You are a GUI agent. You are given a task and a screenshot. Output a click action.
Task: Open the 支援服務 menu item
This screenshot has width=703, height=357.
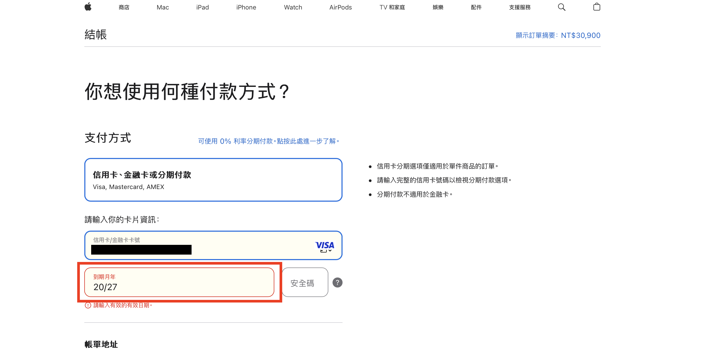click(520, 7)
